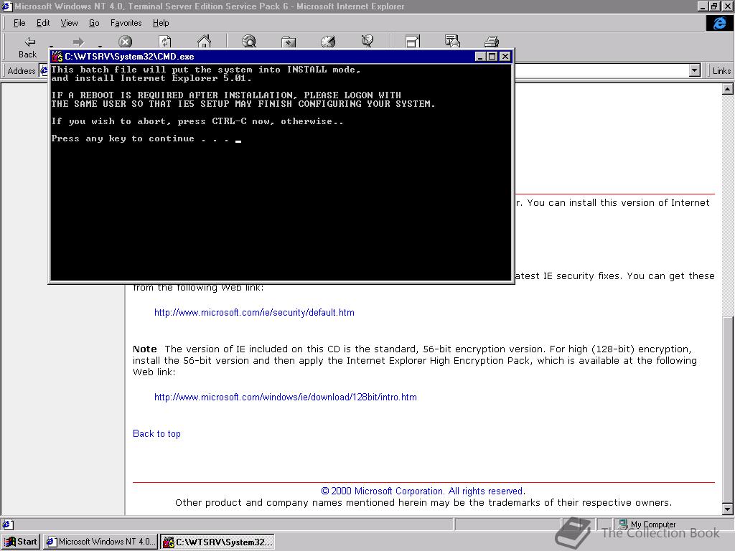
Task: Click the Internet Explorer throbber logo
Action: click(719, 23)
